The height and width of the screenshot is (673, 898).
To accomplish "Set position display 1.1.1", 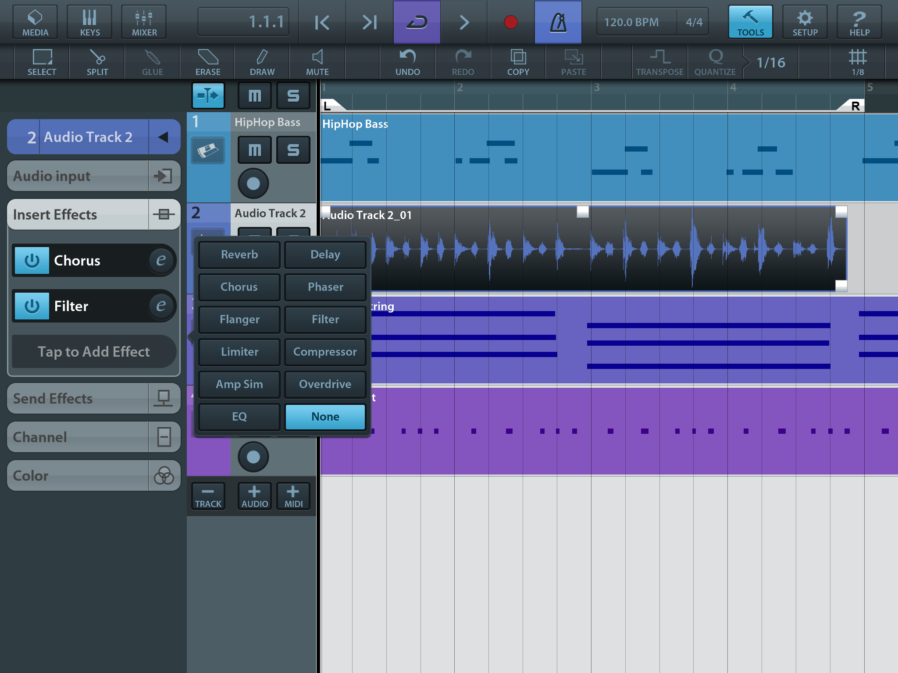I will point(243,22).
